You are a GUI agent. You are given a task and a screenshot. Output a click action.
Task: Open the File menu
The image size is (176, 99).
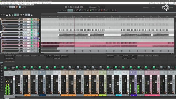click(x=1, y=3)
